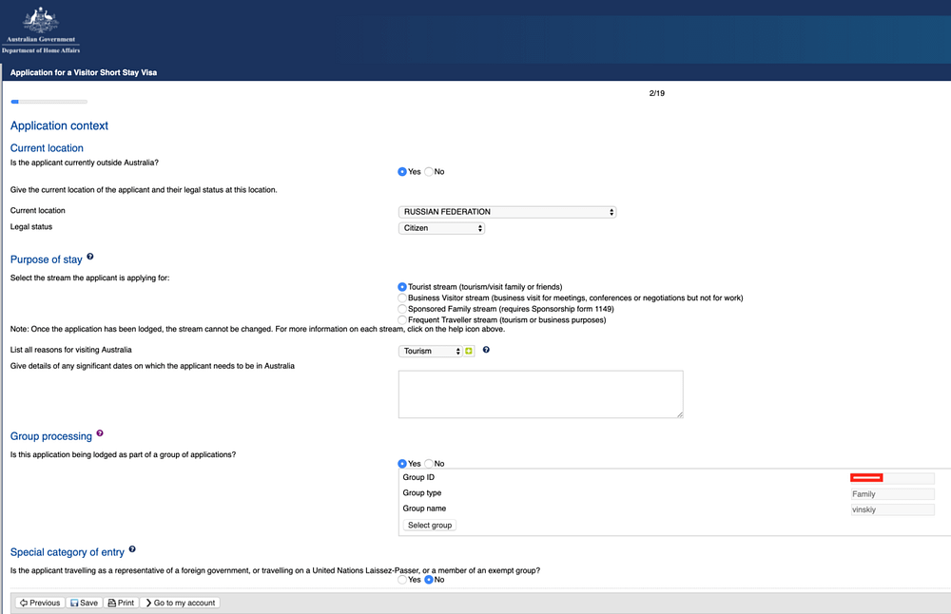Click the Group processing heading

click(51, 436)
